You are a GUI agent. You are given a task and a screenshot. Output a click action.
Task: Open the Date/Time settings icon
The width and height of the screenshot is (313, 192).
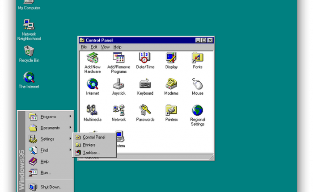pyautogui.click(x=145, y=58)
